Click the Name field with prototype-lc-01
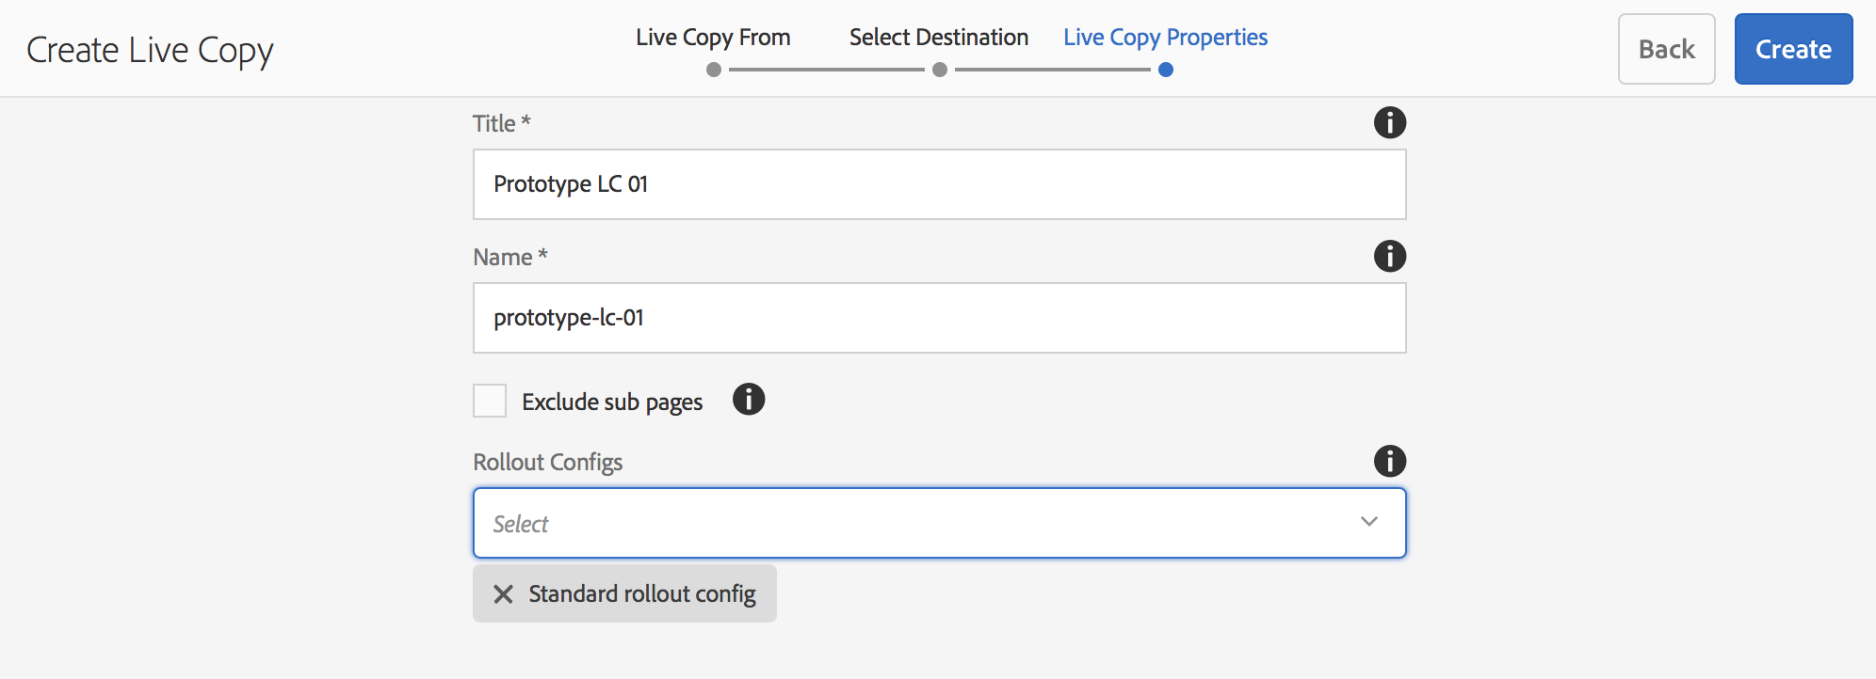Screen dimensions: 1876x679 tap(939, 318)
